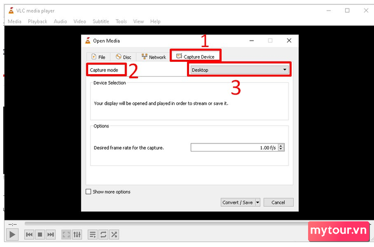Switch to the Disc tab

point(123,57)
